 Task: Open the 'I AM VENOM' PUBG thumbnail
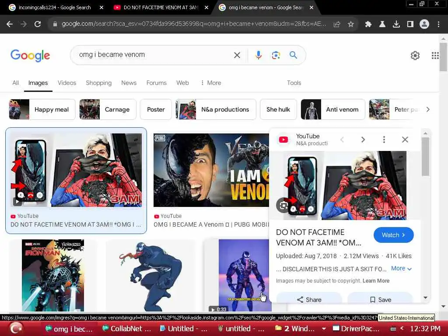211,170
